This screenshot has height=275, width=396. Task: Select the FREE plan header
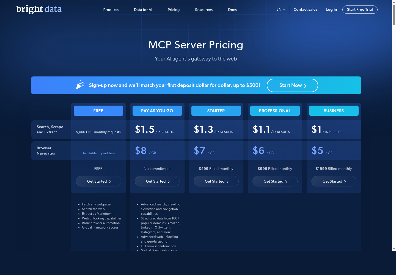[98, 111]
